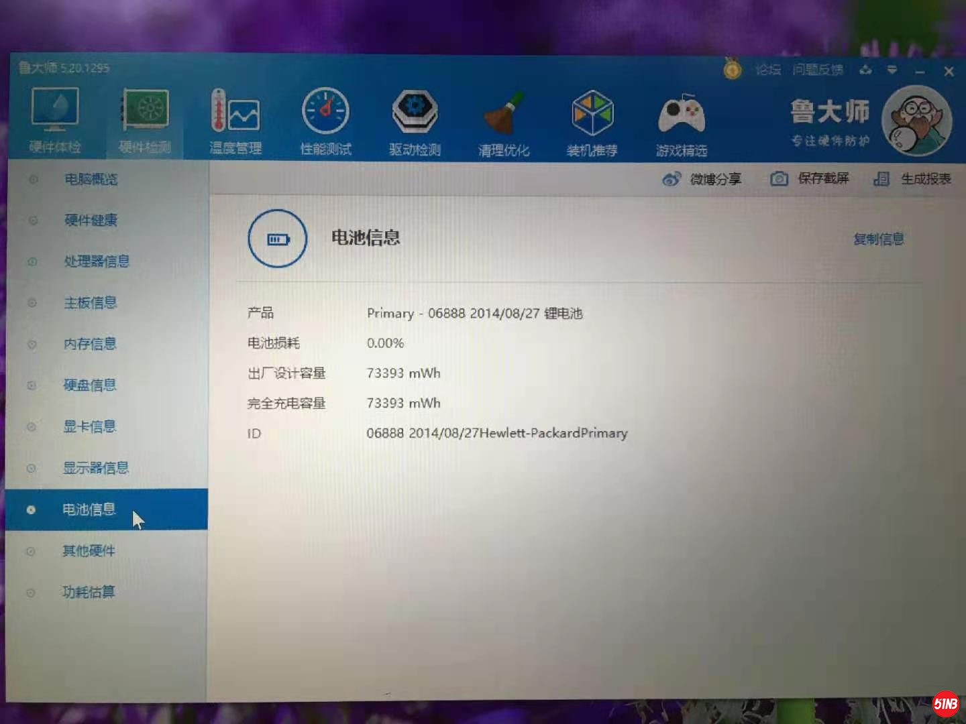This screenshot has height=724, width=966.
Task: Click 保存截屏 to save screenshot
Action: point(810,178)
